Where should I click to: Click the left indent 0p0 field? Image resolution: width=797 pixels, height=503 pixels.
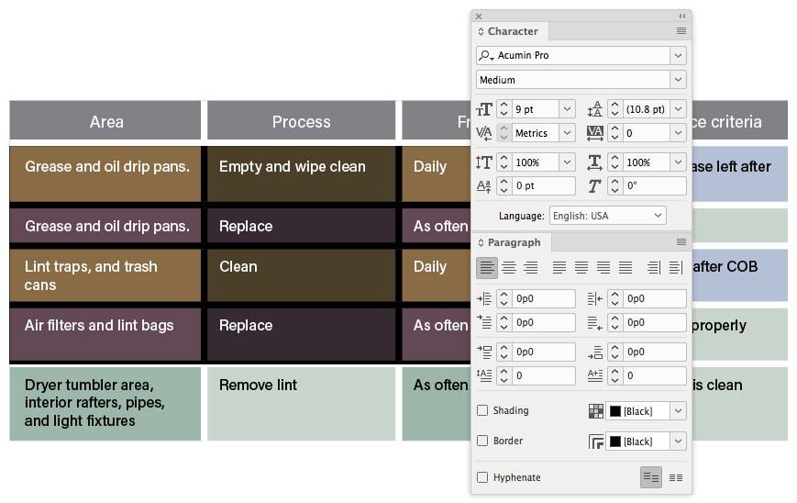543,298
